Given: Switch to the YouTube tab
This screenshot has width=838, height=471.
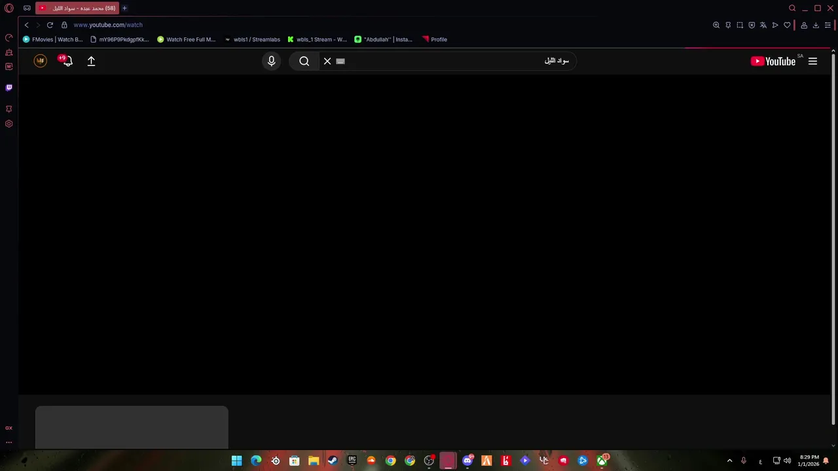Looking at the screenshot, I should [77, 9].
